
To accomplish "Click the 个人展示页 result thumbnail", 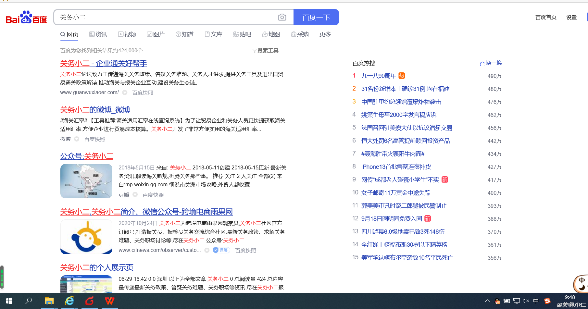I will 86,284.
